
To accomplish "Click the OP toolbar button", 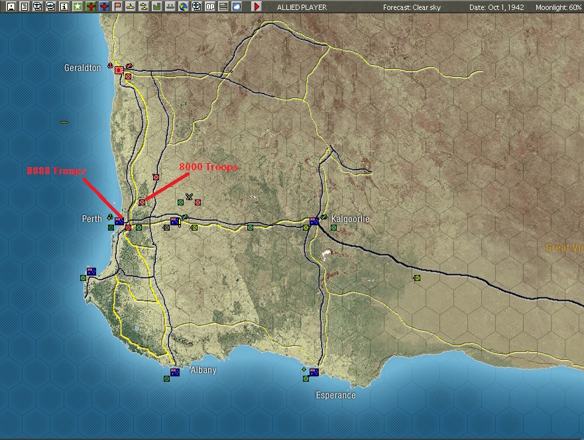I will [x=210, y=7].
